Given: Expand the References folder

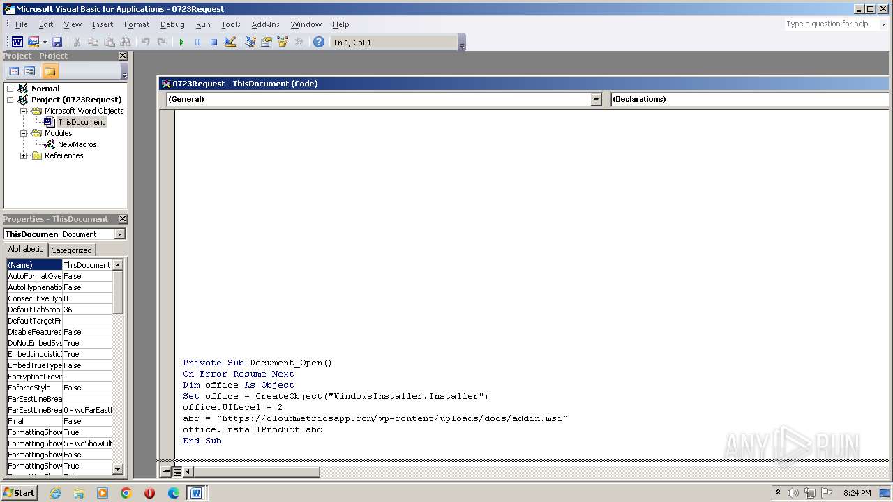Looking at the screenshot, I should click(x=23, y=155).
